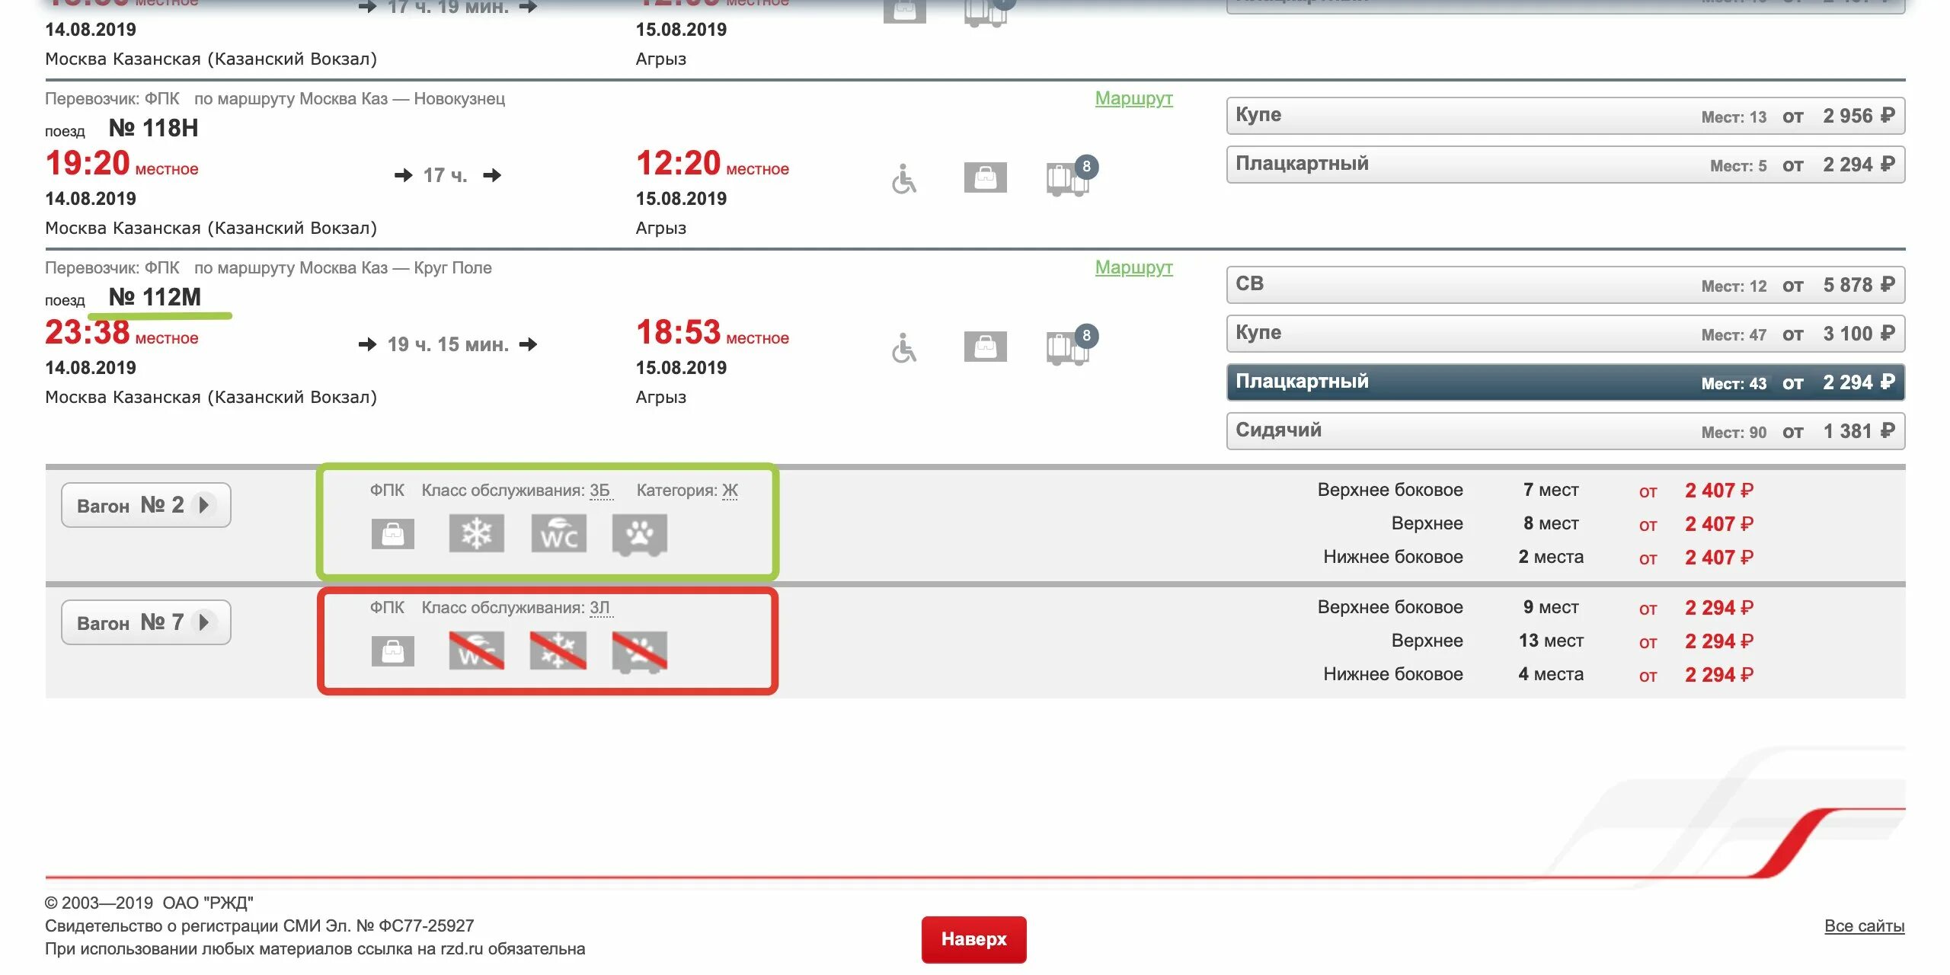
Task: Click bio-toilet WC icon in wagon 2
Action: (x=558, y=533)
